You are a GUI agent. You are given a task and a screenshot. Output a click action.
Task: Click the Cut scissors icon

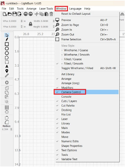pos(37,14)
